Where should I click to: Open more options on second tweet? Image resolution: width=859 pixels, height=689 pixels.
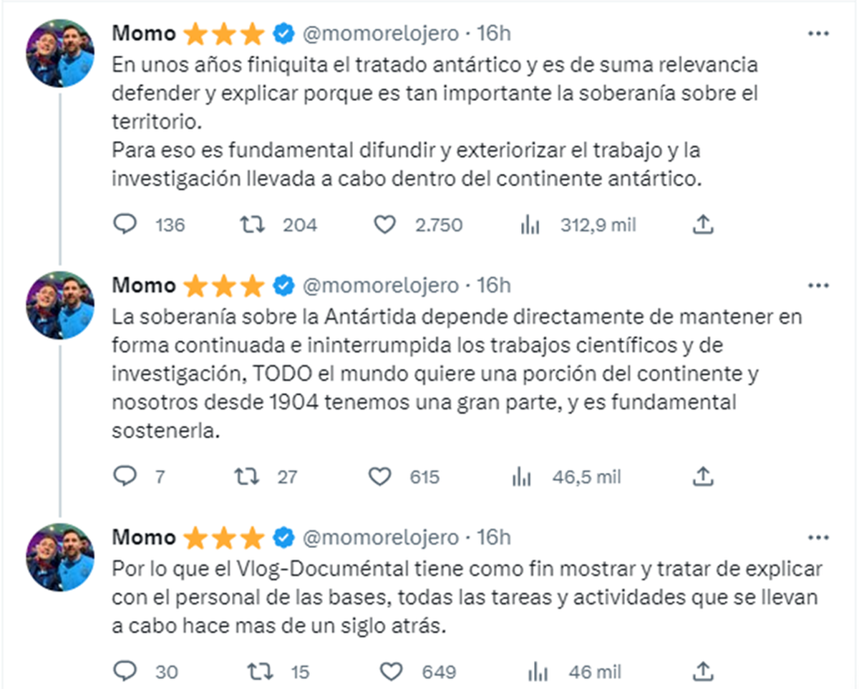818,285
